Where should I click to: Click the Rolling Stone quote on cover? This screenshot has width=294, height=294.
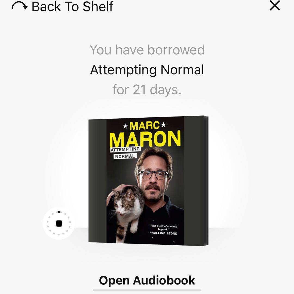[x=163, y=229]
